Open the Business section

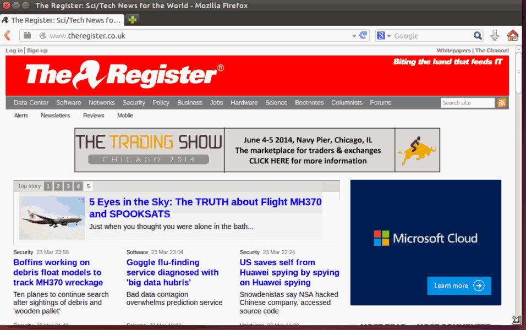[190, 103]
